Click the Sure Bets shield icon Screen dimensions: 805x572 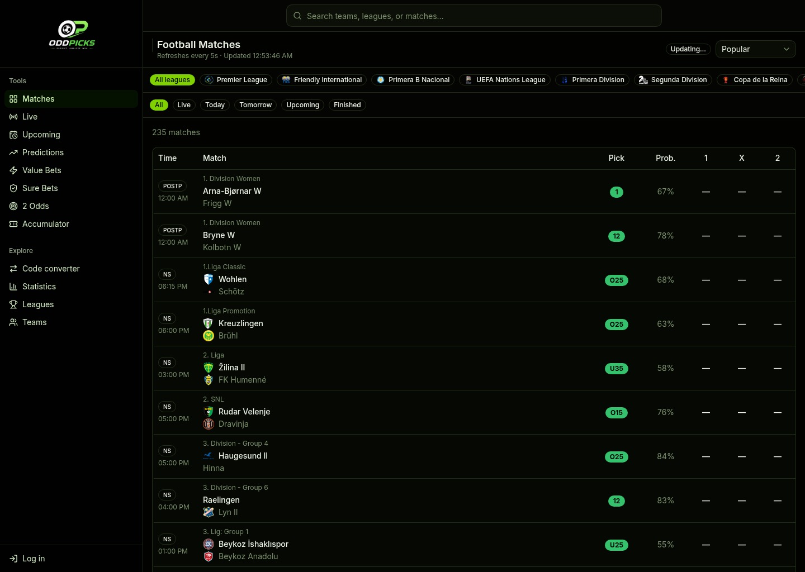pos(13,188)
